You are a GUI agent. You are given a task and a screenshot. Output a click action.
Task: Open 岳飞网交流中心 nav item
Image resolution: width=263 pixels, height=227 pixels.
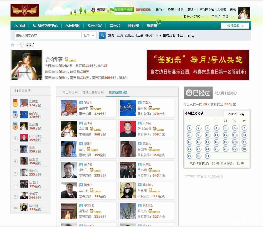click(45, 26)
